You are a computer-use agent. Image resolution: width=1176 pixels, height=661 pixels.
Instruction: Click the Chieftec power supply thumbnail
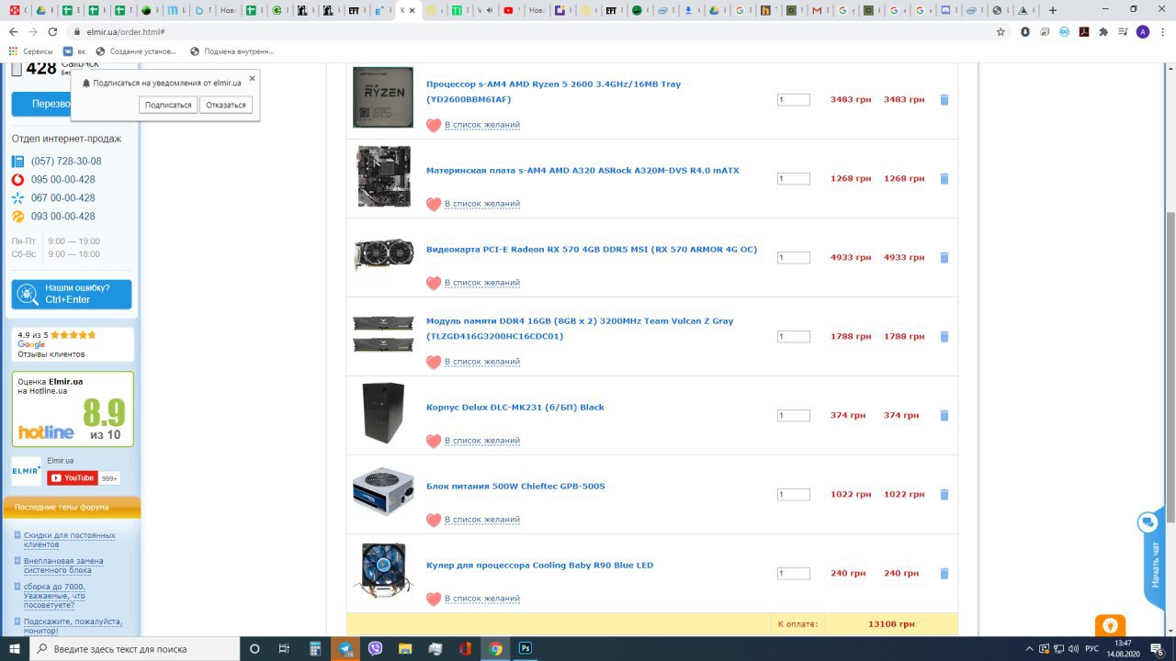pyautogui.click(x=383, y=492)
